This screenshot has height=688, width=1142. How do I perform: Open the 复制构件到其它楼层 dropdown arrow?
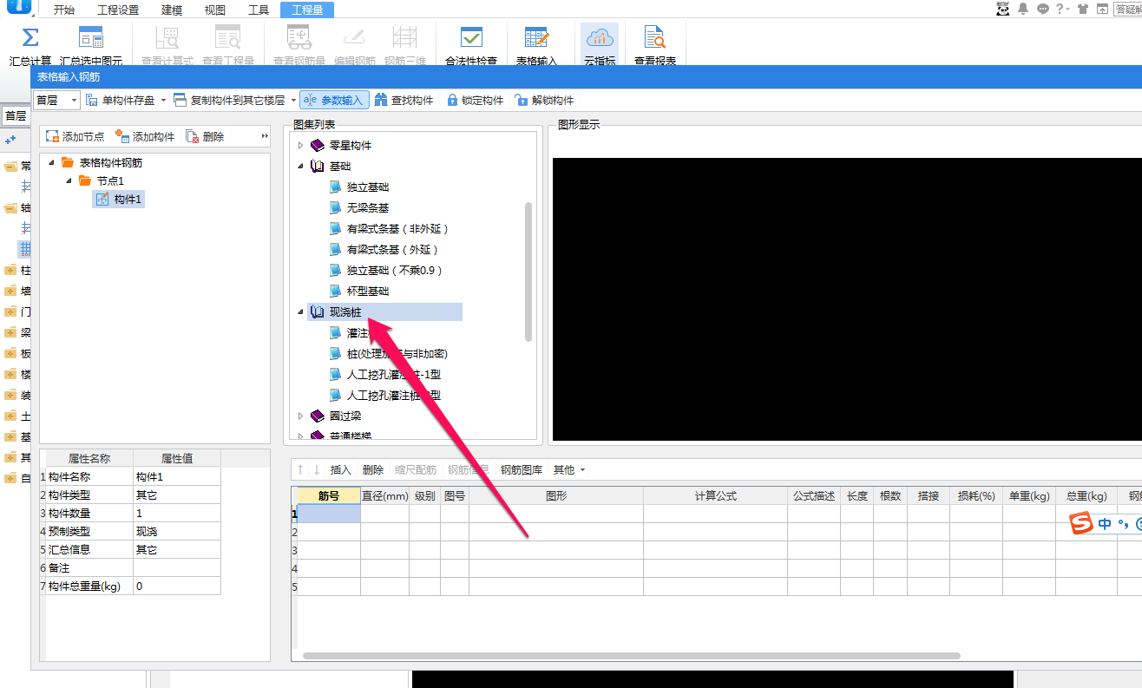293,101
